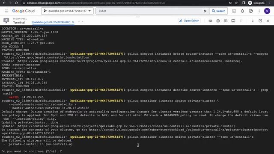
Task: Click the 'NUM_NODES: 3' line
Action: tap(12, 47)
